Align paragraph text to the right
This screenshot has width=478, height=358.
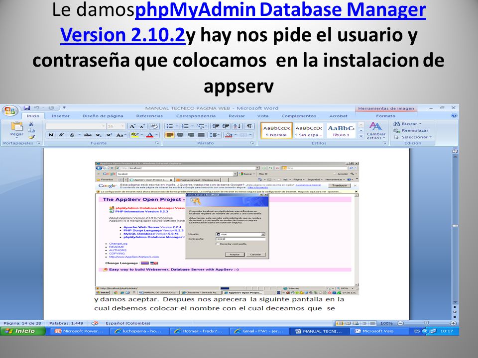click(x=191, y=135)
